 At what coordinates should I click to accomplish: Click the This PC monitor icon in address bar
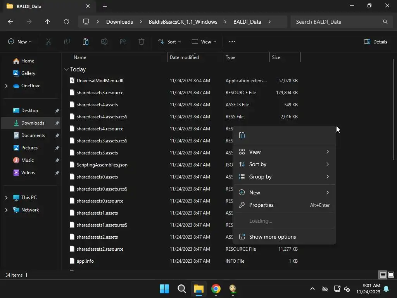[86, 22]
